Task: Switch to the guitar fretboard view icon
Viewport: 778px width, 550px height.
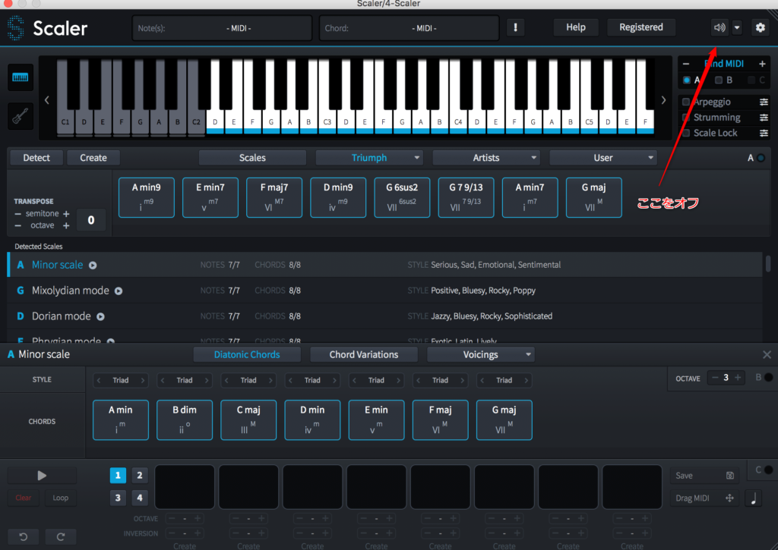Action: point(22,116)
